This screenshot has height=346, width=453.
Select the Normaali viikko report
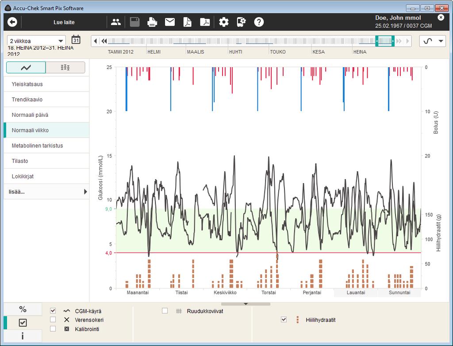click(46, 130)
